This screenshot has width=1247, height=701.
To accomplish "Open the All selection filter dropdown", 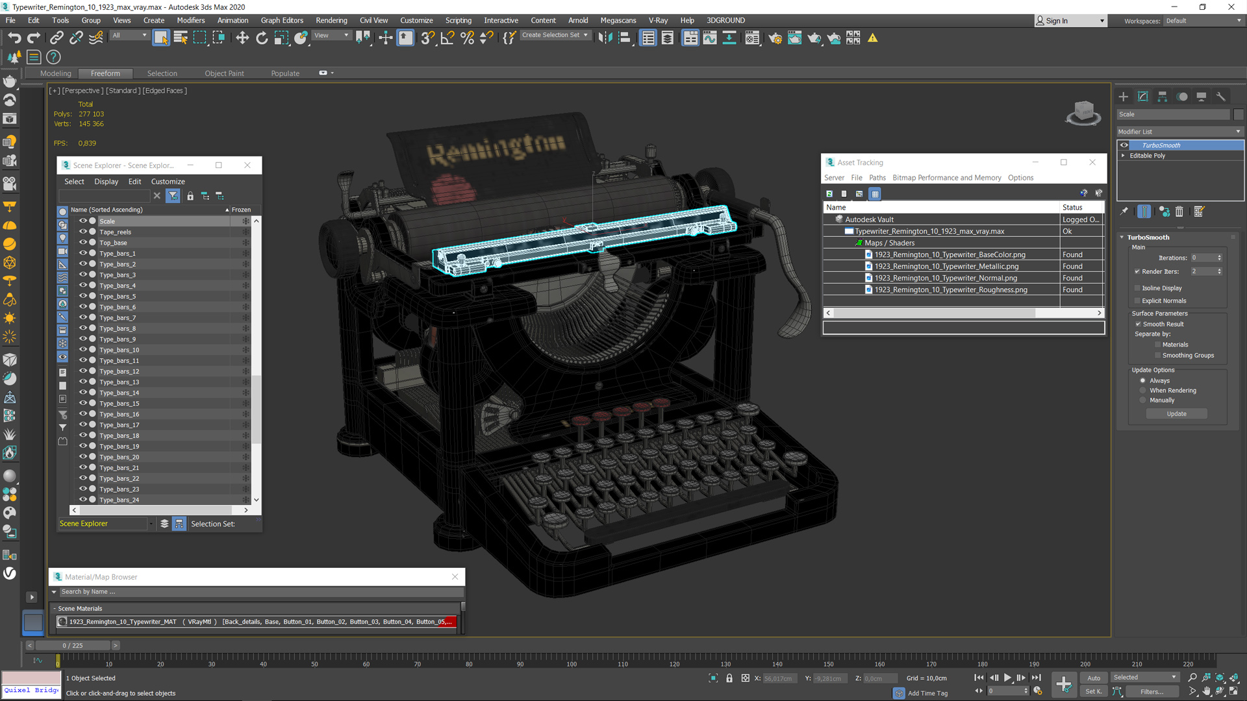I will coord(129,35).
